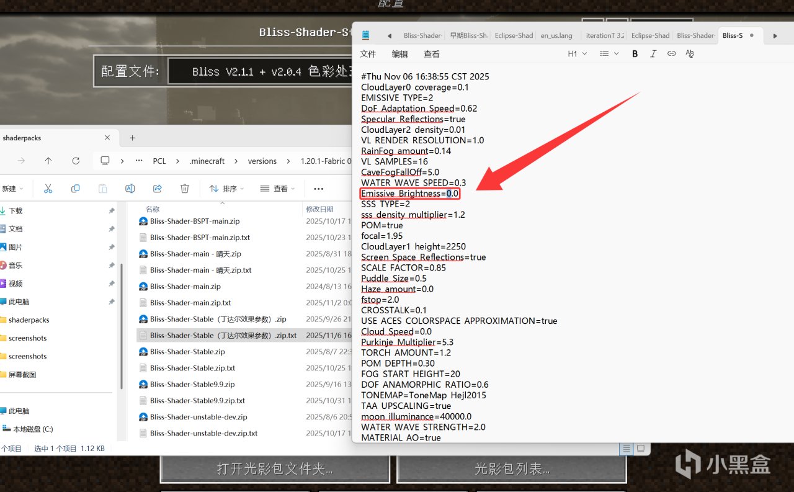The image size is (794, 492).
Task: Show hidden breadcrumb folders via ellipsis
Action: click(x=139, y=161)
